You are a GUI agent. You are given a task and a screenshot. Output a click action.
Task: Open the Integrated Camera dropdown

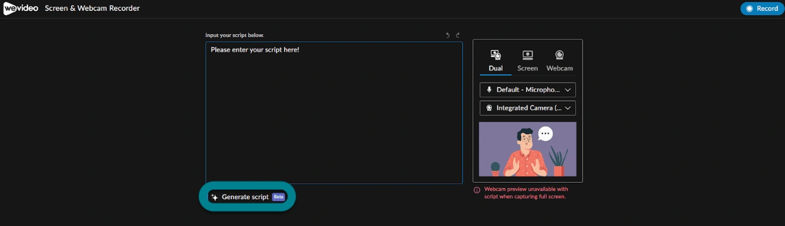click(x=528, y=108)
